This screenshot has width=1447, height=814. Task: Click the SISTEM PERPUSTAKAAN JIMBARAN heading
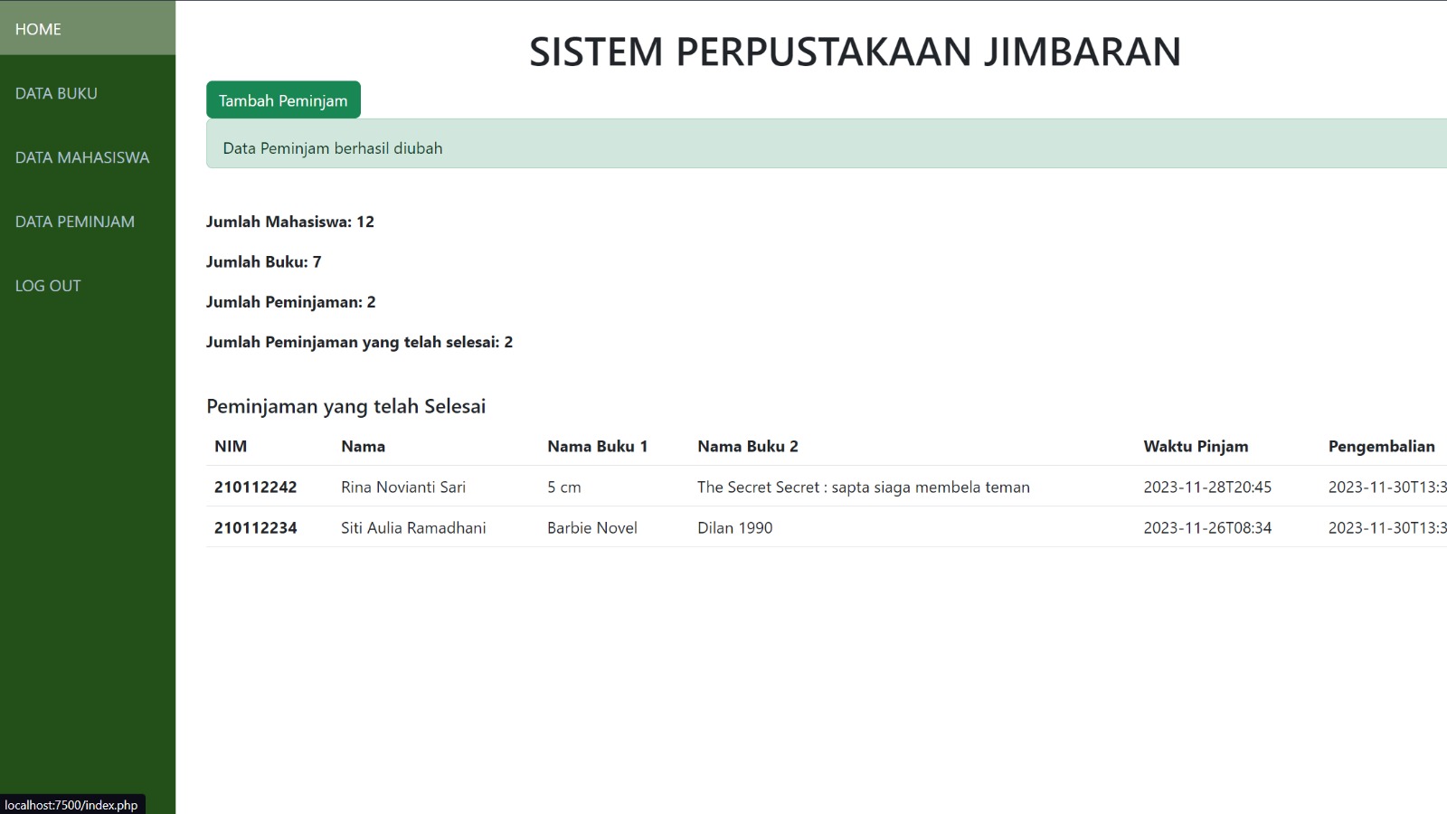855,52
